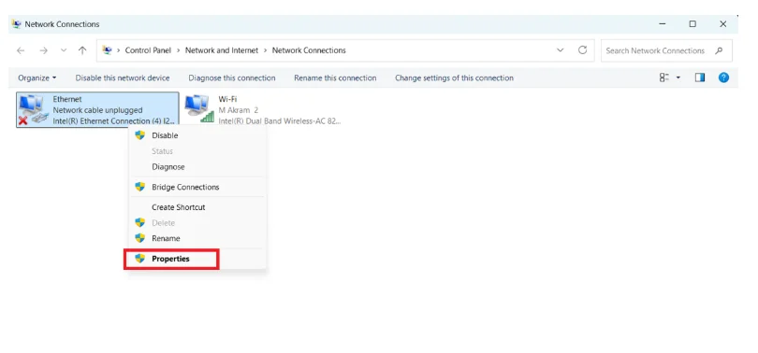Click 'M Akram 2' network name
The image size is (758, 353).
pos(239,110)
